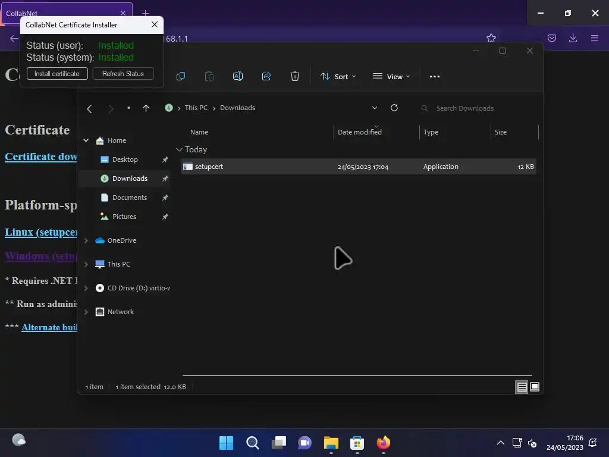609x457 pixels.
Task: Open the View dropdown menu
Action: 391,77
